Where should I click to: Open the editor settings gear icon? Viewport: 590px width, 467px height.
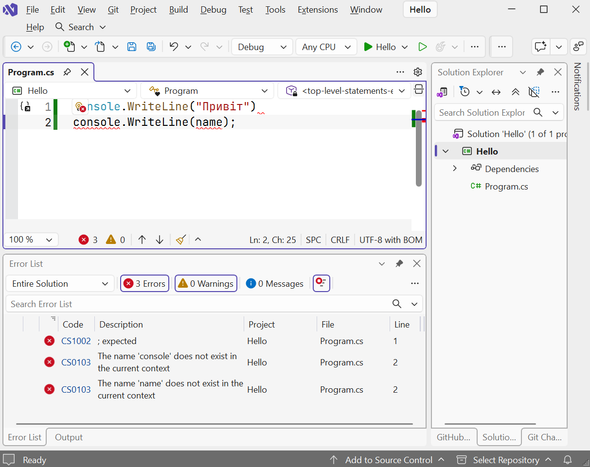point(418,72)
